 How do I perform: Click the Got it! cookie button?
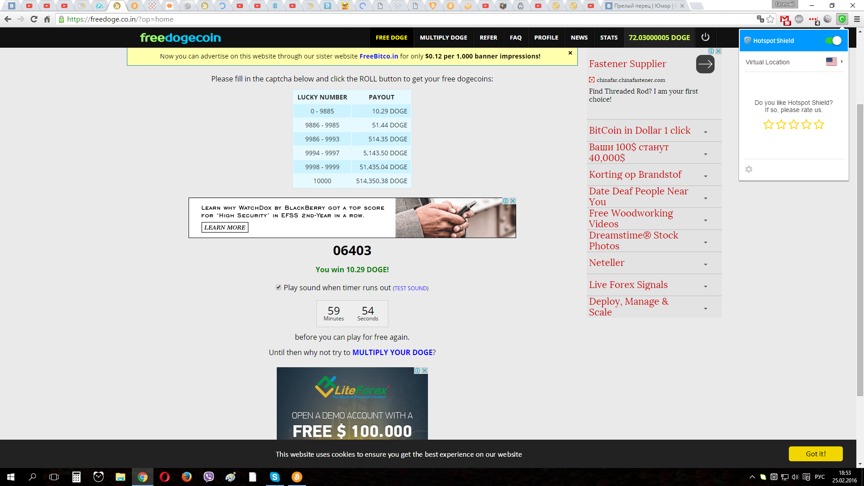[815, 454]
